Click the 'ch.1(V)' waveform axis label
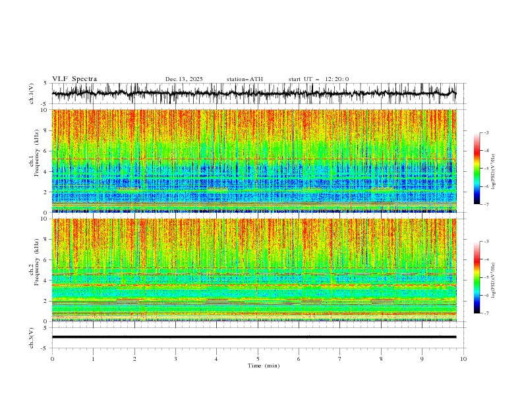The height and width of the screenshot is (403, 522). 32,94
